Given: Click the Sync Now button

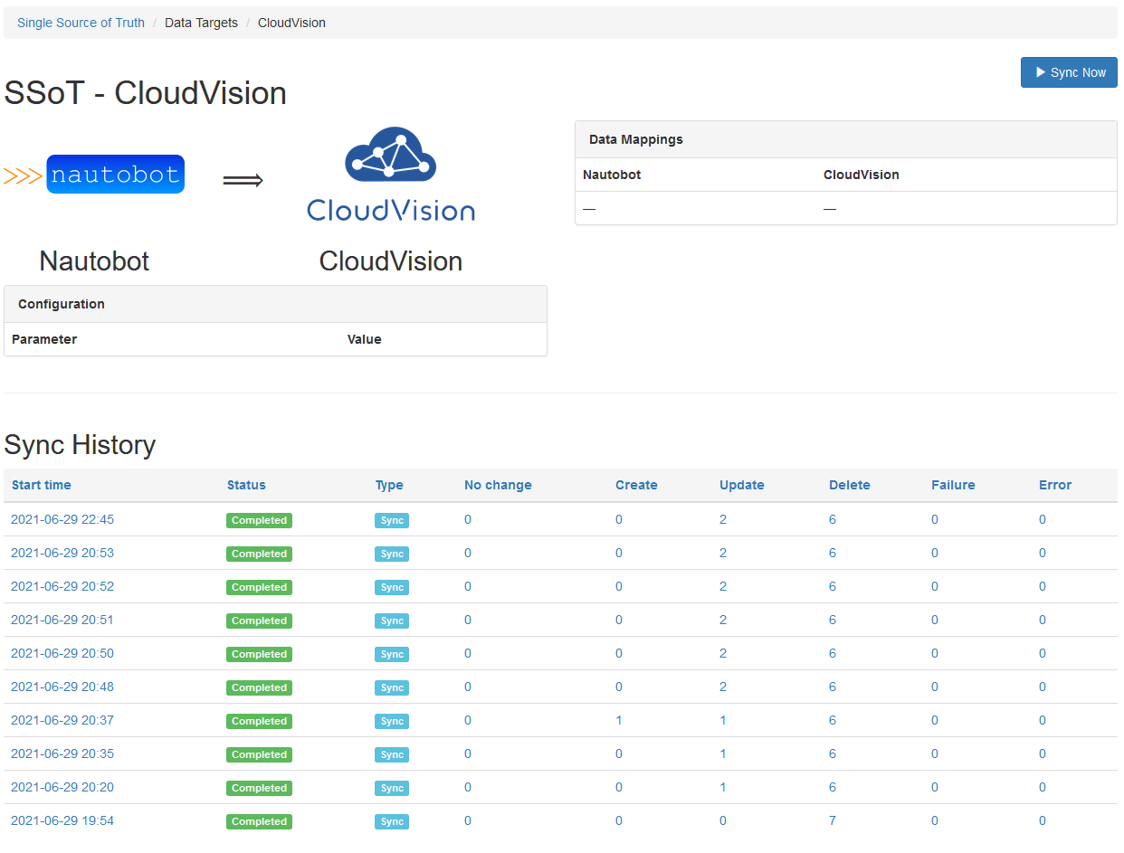Looking at the screenshot, I should point(1069,72).
